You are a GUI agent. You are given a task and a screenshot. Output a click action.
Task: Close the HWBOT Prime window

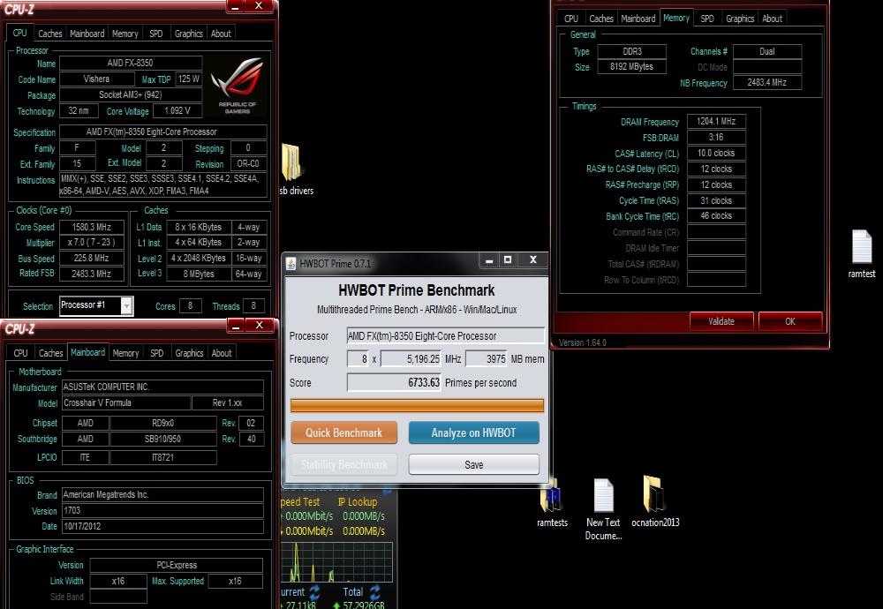coord(532,259)
